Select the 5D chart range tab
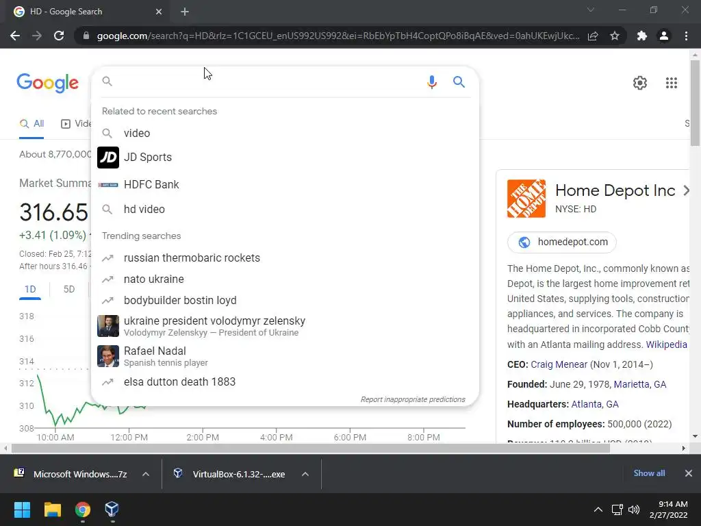 [x=69, y=290]
